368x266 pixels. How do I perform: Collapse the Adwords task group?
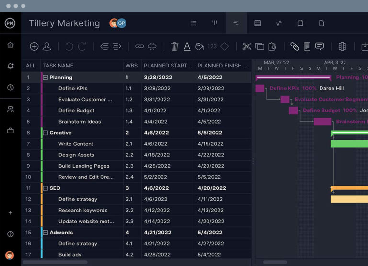pyautogui.click(x=46, y=233)
